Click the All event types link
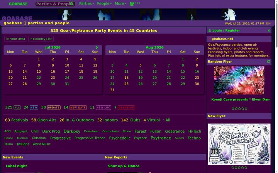278x173 pixels. (168, 120)
